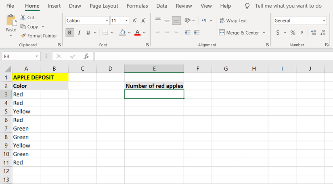This screenshot has width=333, height=184.
Task: Click the formula bar Enter checkmark
Action: 73,56
